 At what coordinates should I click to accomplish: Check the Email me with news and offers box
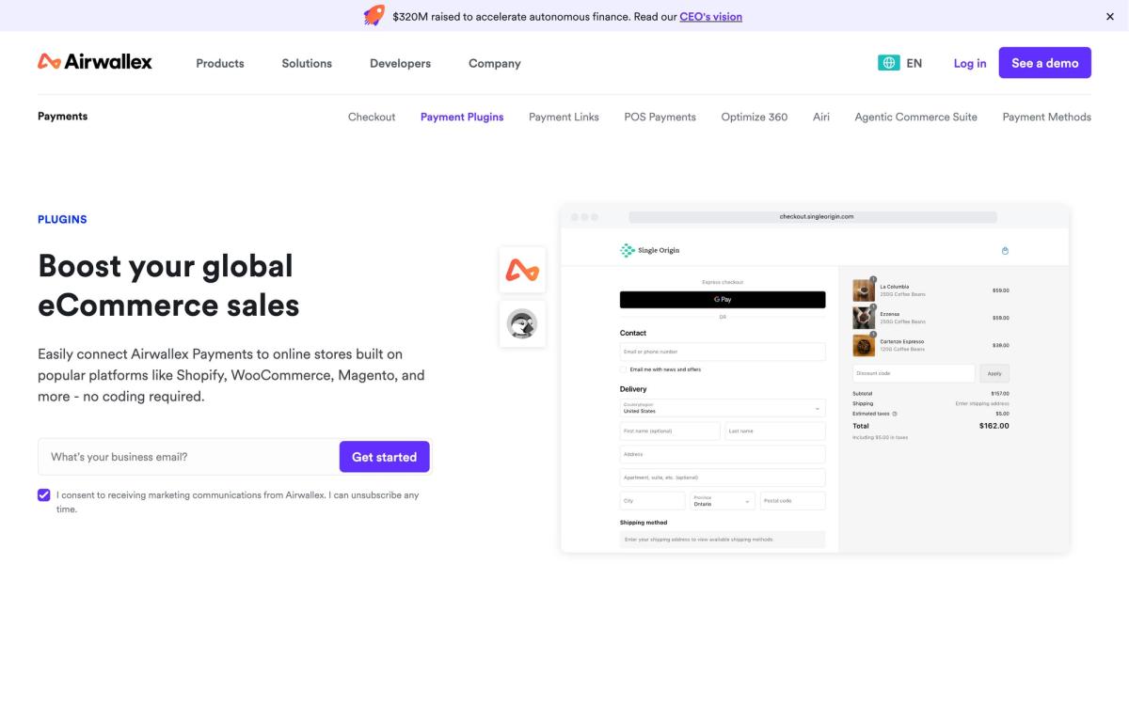624,369
